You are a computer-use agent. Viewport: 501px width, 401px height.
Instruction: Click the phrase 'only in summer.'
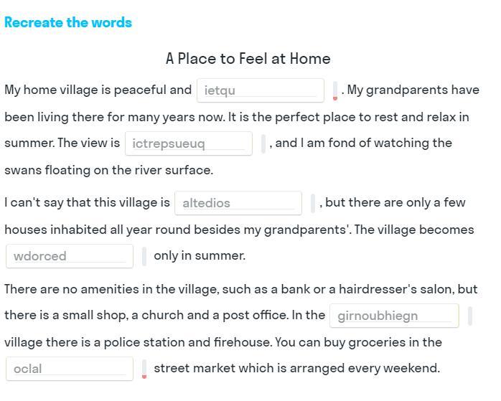[200, 256]
